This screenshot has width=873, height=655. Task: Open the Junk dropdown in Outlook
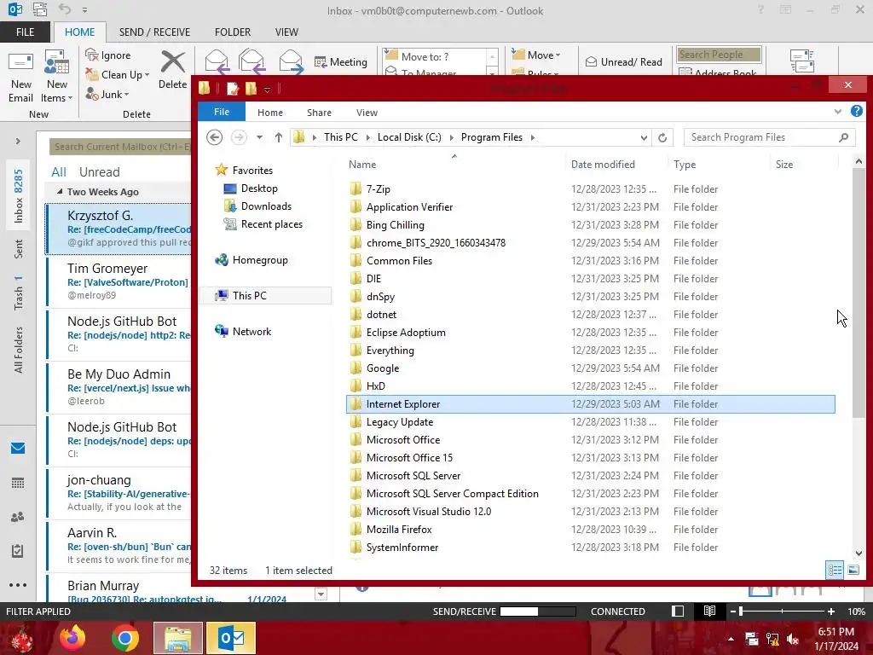click(x=107, y=94)
